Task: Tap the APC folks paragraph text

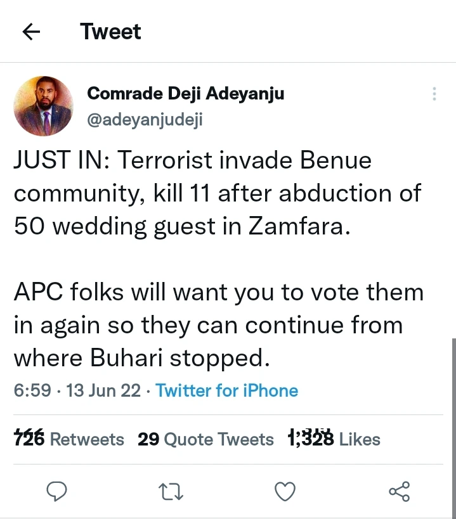Action: point(219,325)
